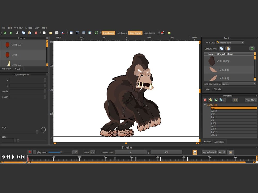Click the save project disk icon

(57, 33)
